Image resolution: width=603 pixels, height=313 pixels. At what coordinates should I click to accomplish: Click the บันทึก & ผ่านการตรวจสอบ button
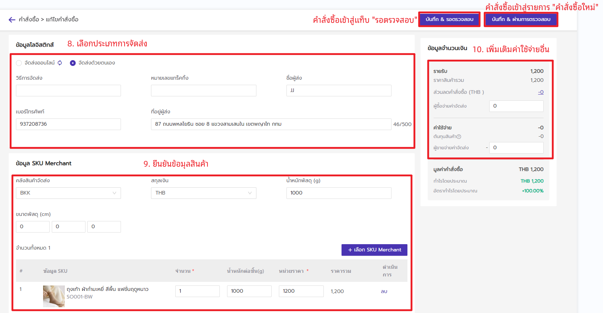click(x=521, y=20)
